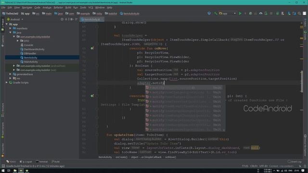
Task: Click the editor vertical scrollbar thumb
Action: [302, 81]
